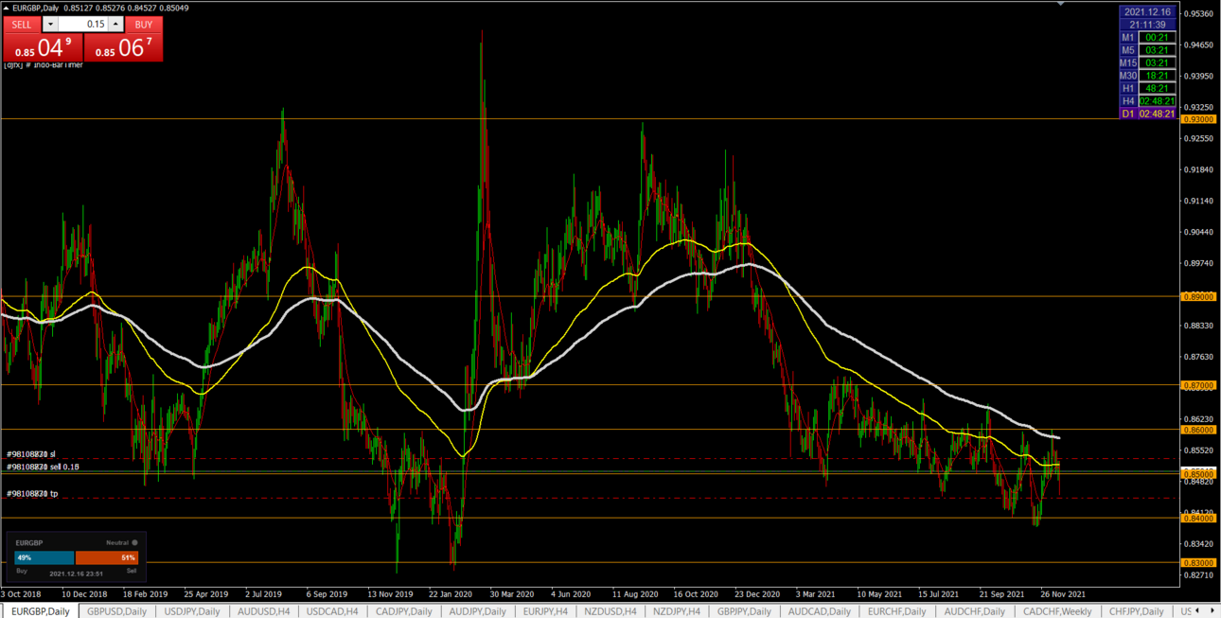Collapse one-click trading panel via top-left triangle
The width and height of the screenshot is (1221, 618).
[x=7, y=8]
